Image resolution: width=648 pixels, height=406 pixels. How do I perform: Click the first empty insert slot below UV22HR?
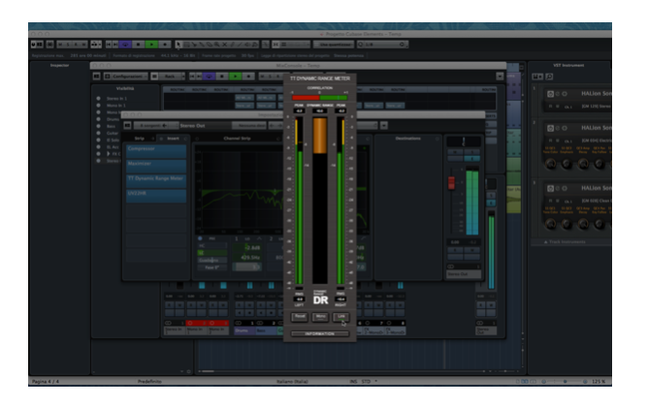click(156, 211)
